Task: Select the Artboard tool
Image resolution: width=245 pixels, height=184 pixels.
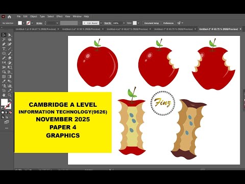Action: pyautogui.click(x=4, y=90)
